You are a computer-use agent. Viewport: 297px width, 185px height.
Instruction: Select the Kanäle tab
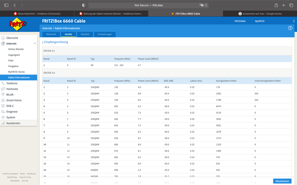[68, 34]
